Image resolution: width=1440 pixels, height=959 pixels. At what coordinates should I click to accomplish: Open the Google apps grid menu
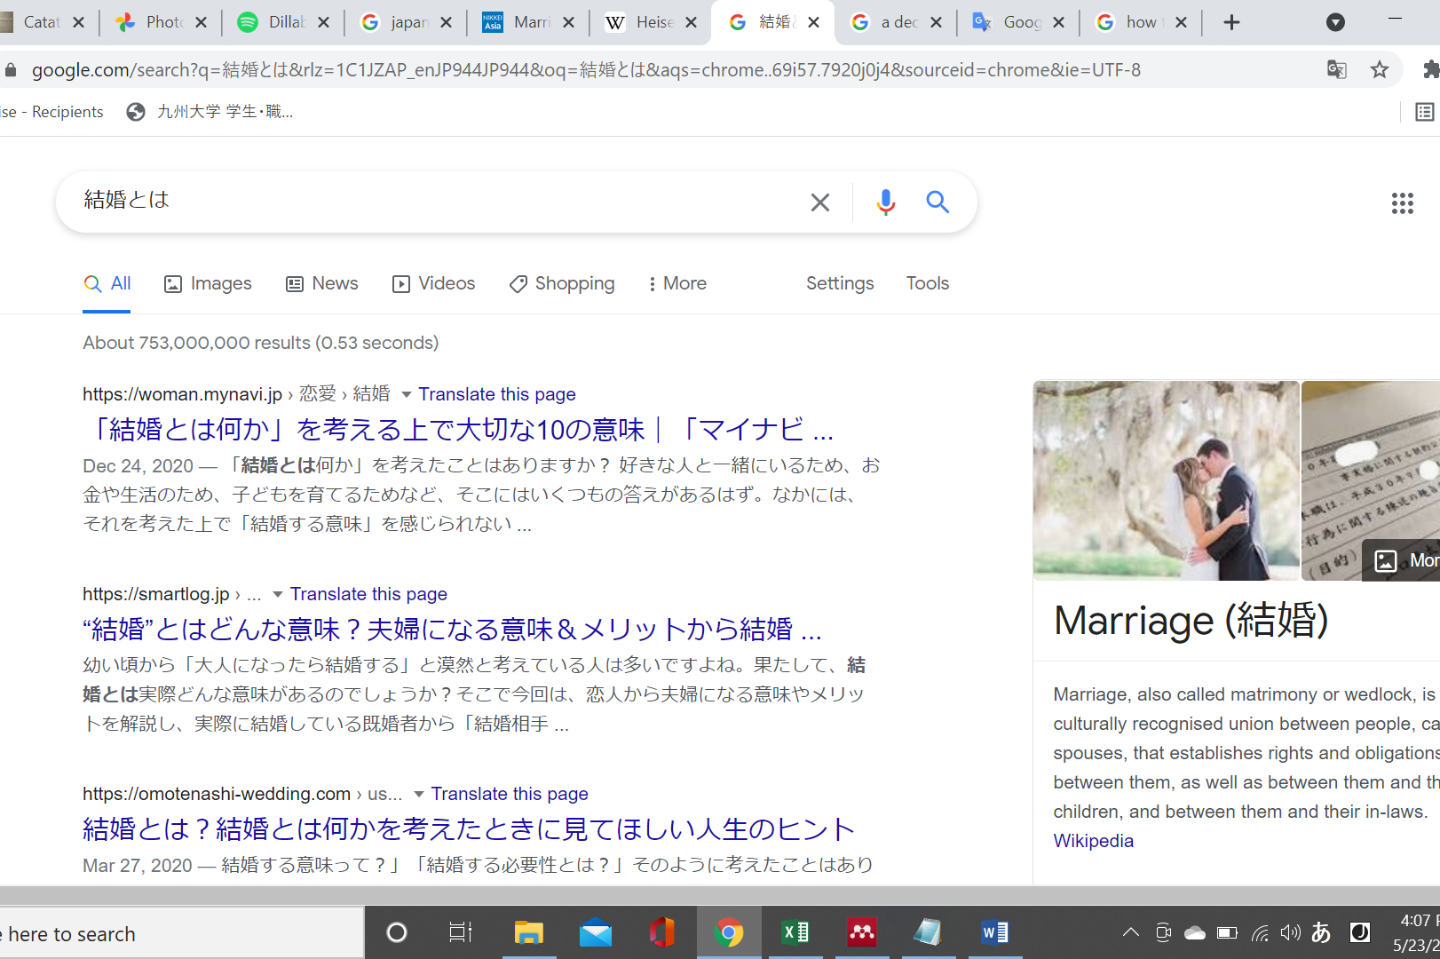(x=1402, y=203)
